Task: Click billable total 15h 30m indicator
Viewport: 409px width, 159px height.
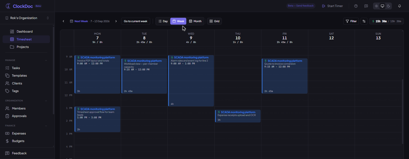Action: coord(386,21)
